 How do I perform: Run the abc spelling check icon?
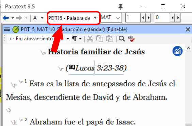tap(131, 39)
